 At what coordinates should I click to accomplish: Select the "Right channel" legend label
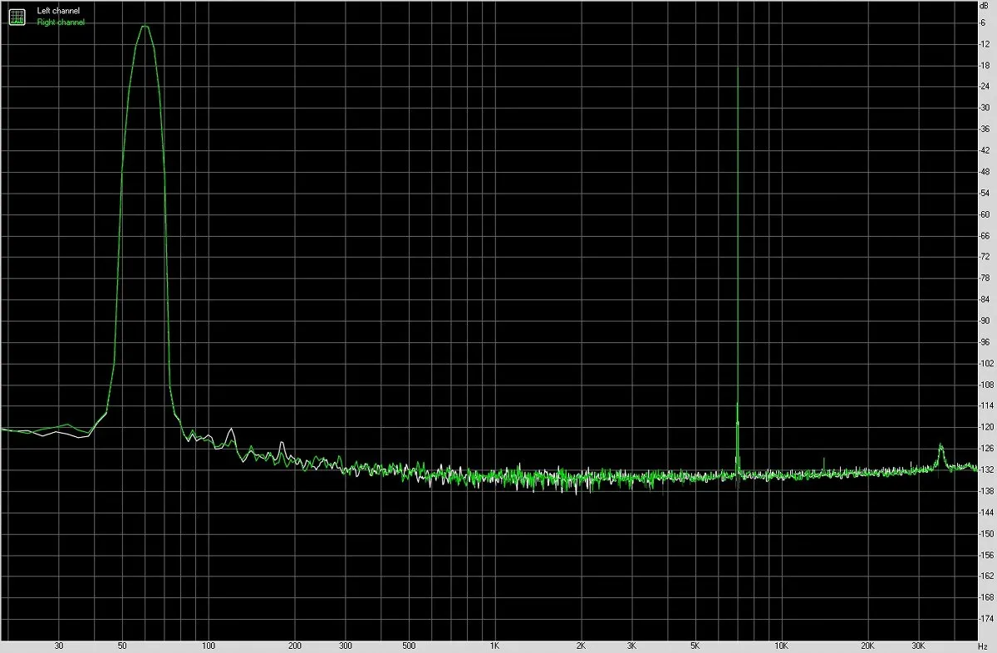pos(61,22)
